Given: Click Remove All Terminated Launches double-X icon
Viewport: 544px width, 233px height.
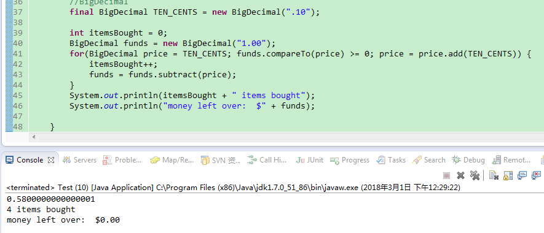Looking at the screenshot, I should click(475, 175).
